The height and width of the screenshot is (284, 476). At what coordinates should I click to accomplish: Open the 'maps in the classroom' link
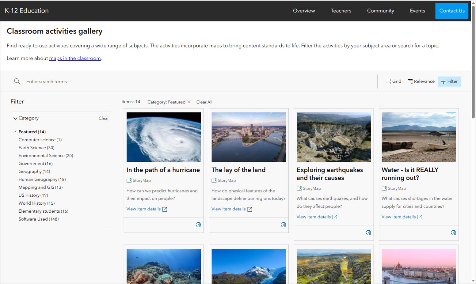click(x=75, y=58)
